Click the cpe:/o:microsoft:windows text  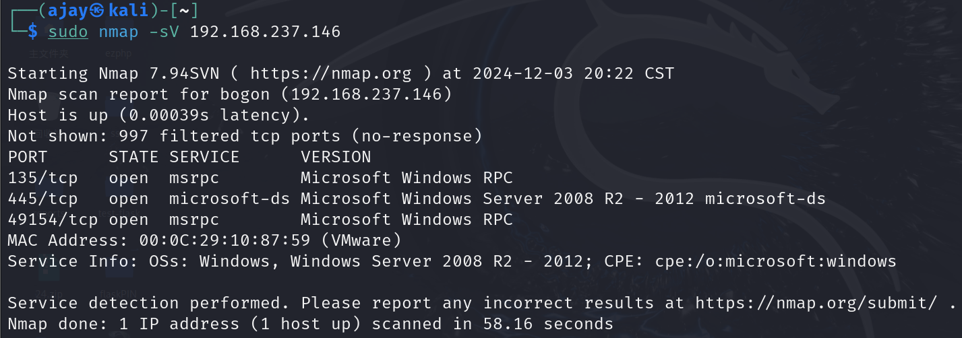(x=775, y=261)
